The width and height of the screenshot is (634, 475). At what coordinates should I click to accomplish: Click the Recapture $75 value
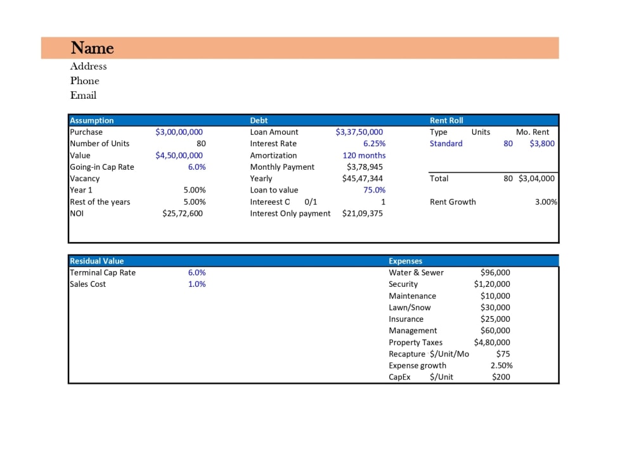503,354
